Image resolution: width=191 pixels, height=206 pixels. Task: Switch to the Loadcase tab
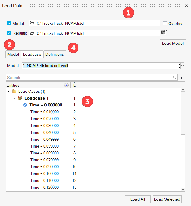tap(32, 54)
